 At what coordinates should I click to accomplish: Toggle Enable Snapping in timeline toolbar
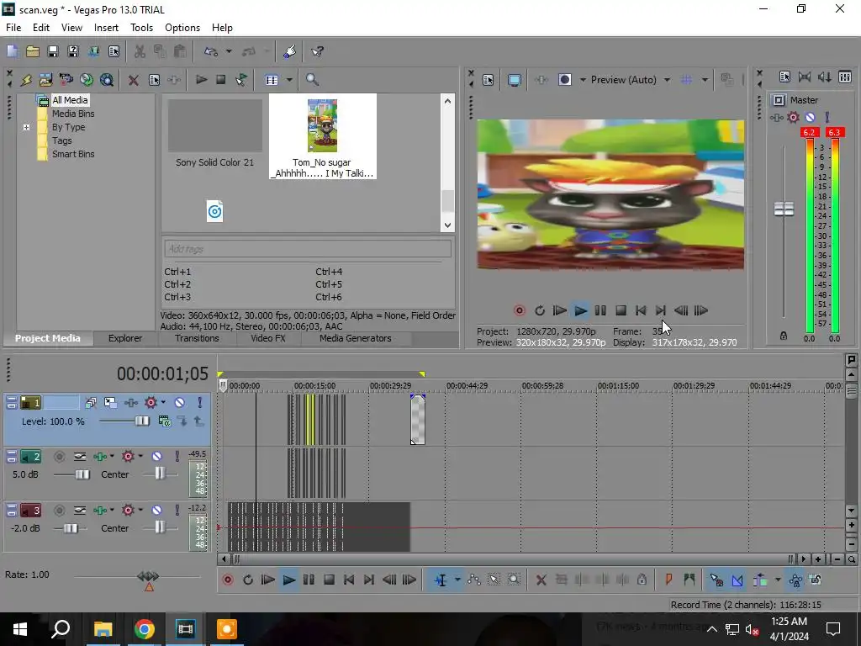716,580
